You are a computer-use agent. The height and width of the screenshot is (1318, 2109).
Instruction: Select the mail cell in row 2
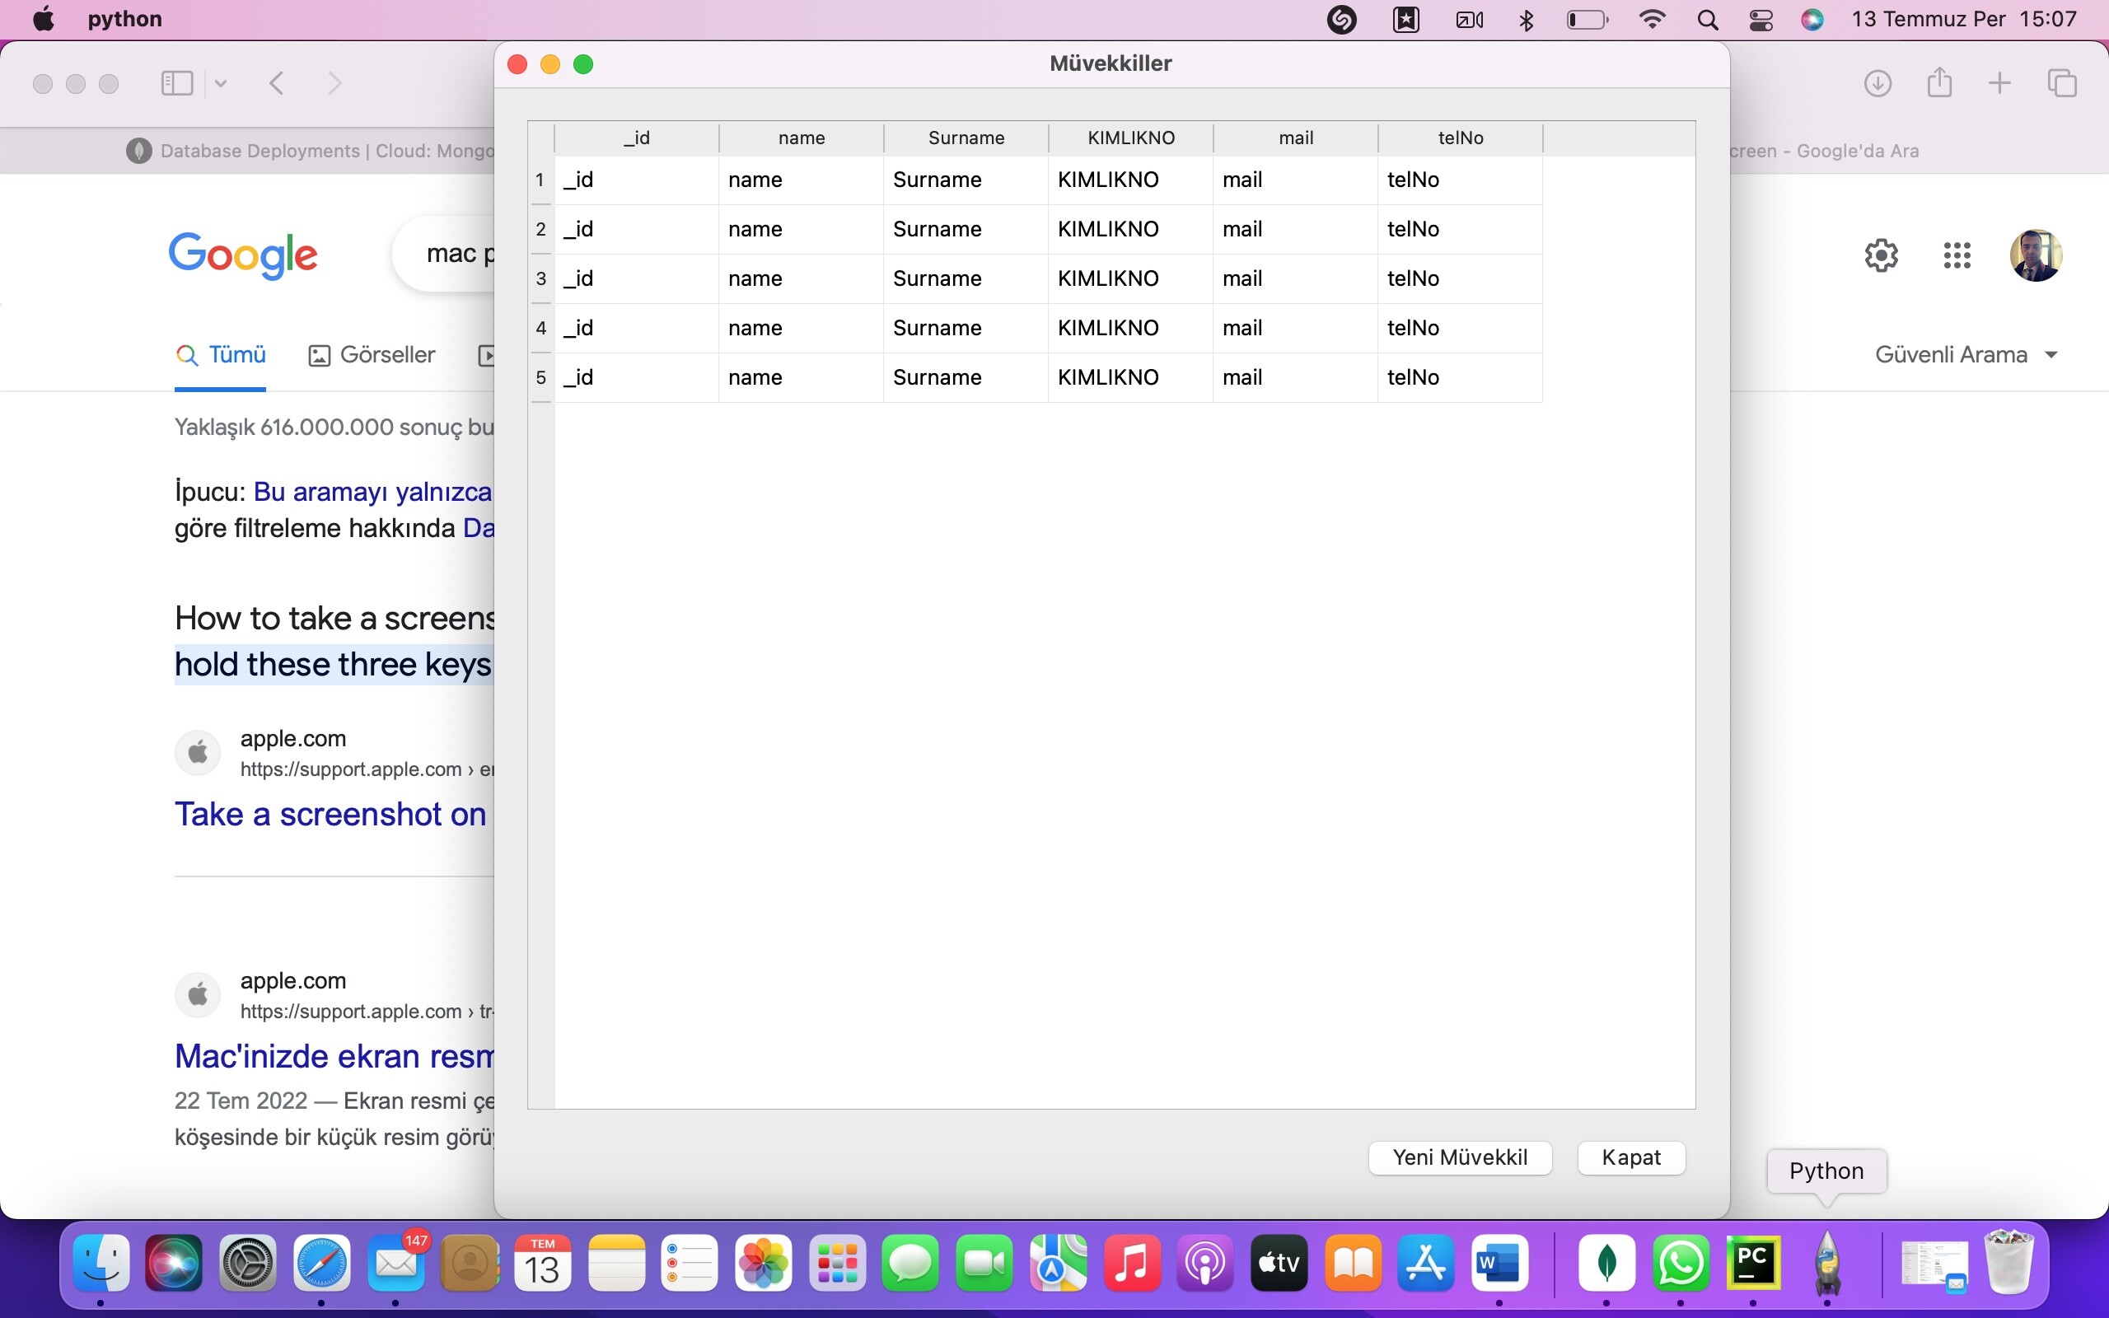pyautogui.click(x=1294, y=229)
